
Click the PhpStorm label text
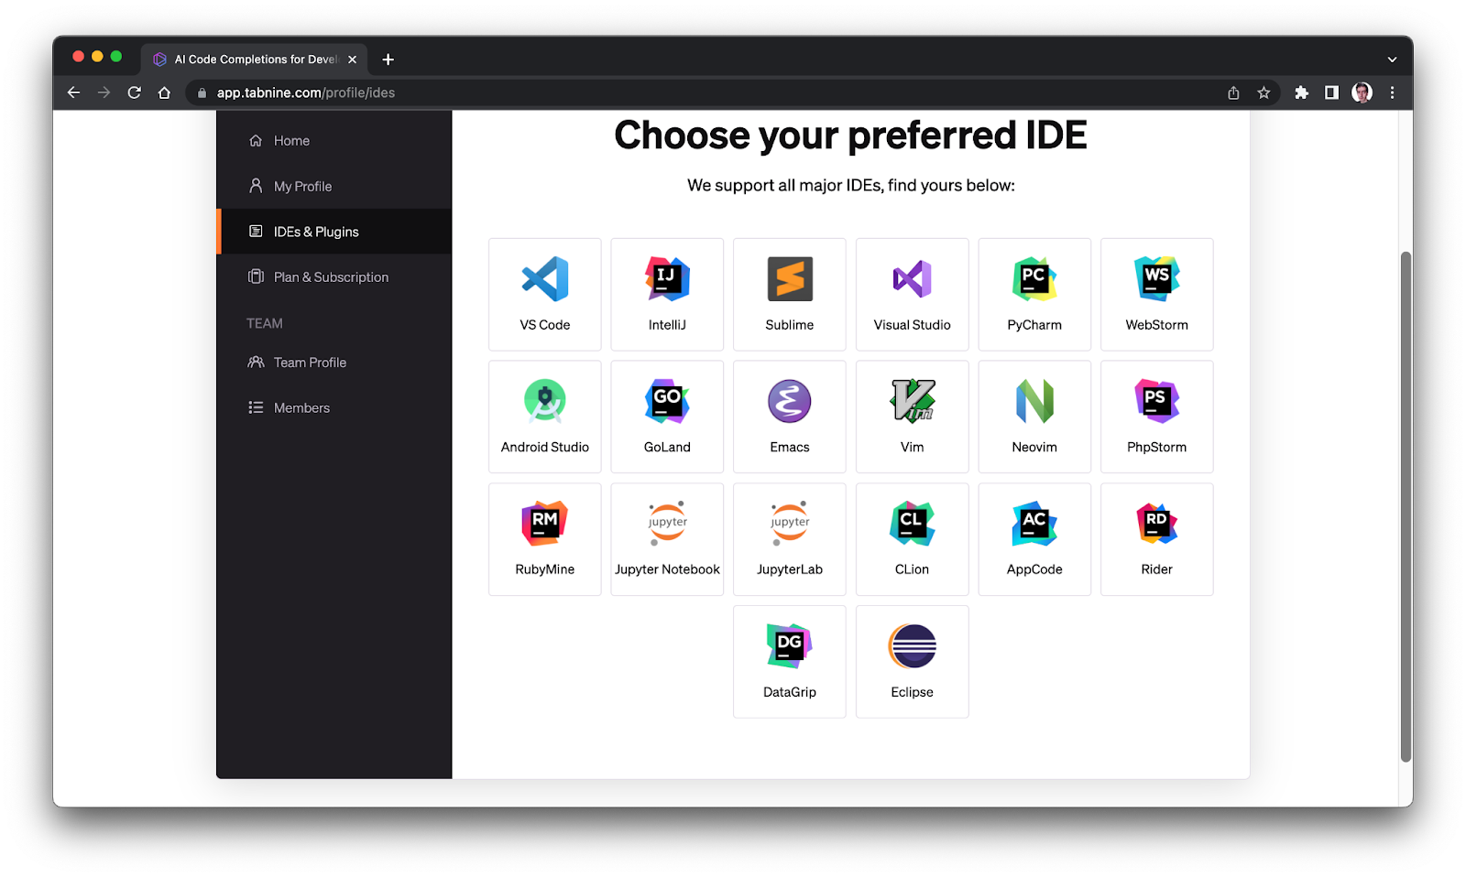tap(1157, 447)
